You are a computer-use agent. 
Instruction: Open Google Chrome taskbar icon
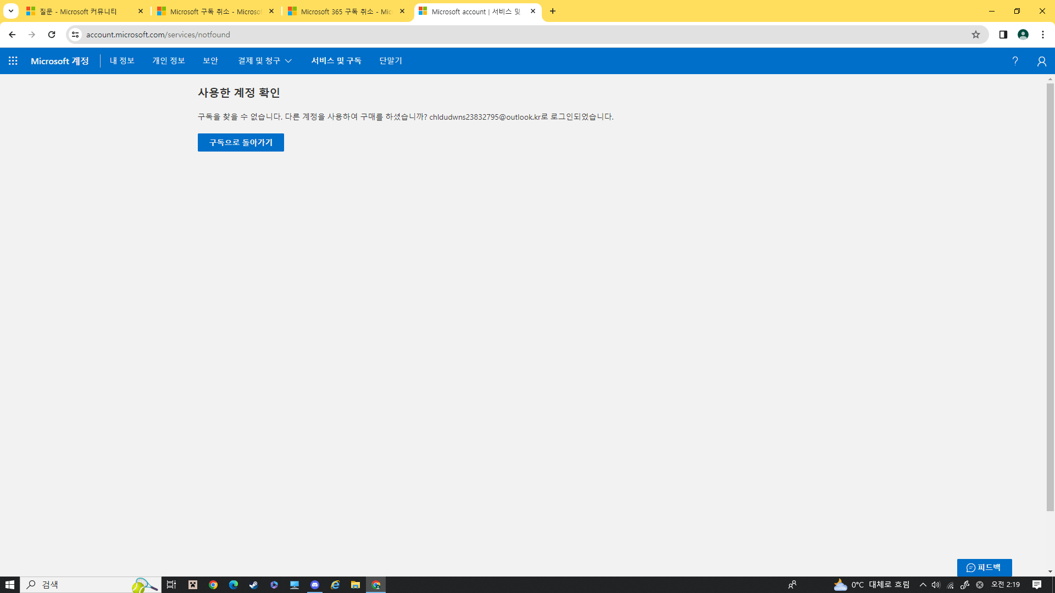point(213,585)
